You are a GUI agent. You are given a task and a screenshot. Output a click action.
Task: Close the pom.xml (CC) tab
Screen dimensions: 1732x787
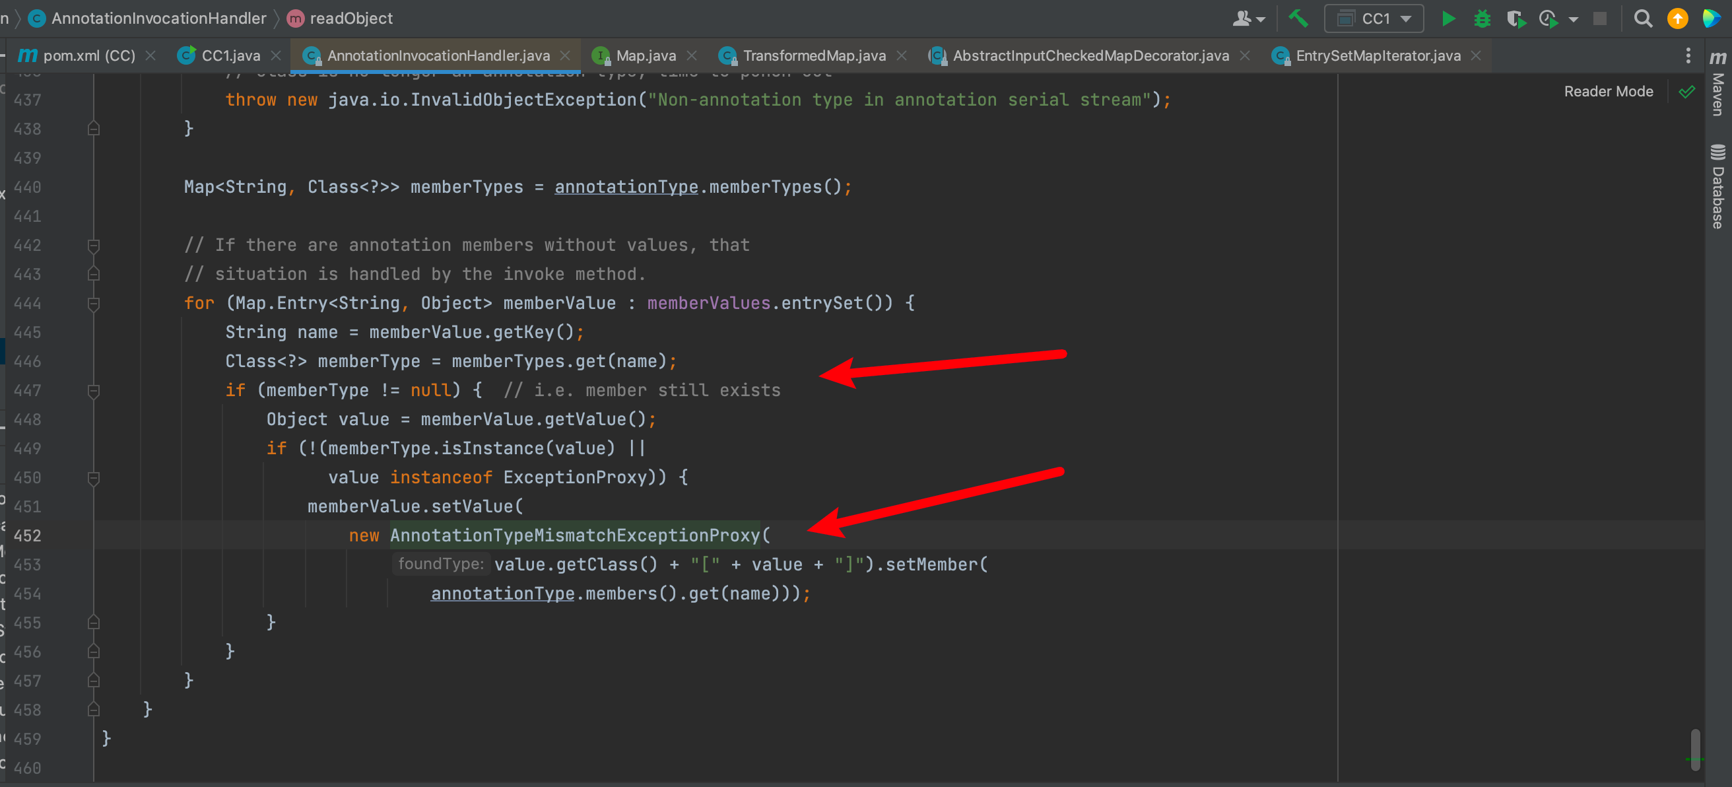(x=150, y=55)
